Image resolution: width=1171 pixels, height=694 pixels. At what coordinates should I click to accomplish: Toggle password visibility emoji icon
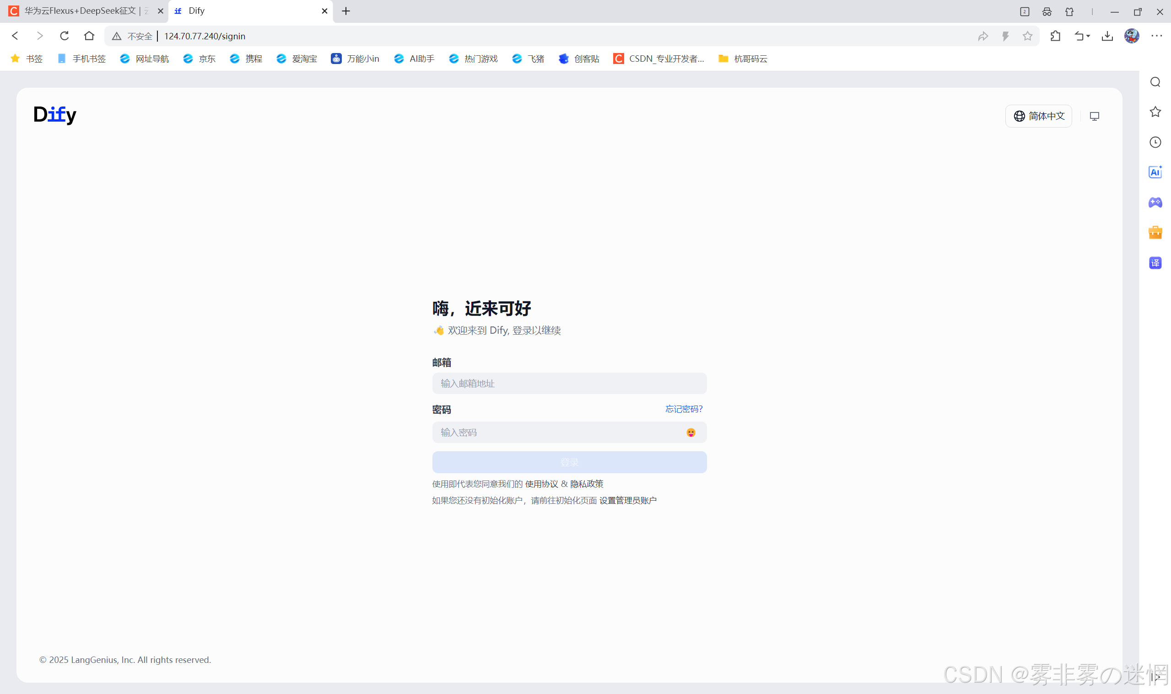(691, 432)
